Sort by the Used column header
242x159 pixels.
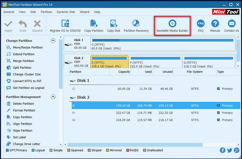pos(142,72)
